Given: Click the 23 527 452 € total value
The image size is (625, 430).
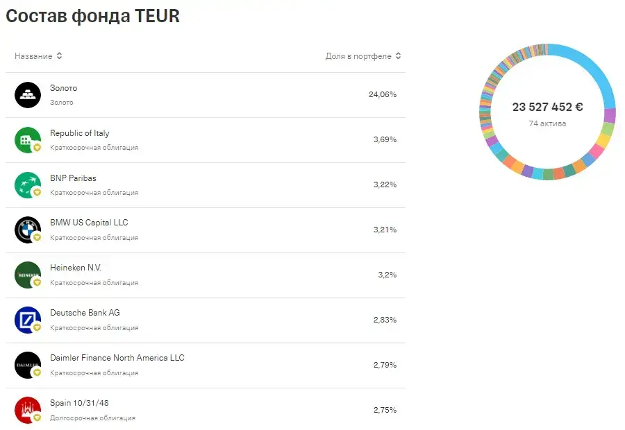Looking at the screenshot, I should (547, 107).
